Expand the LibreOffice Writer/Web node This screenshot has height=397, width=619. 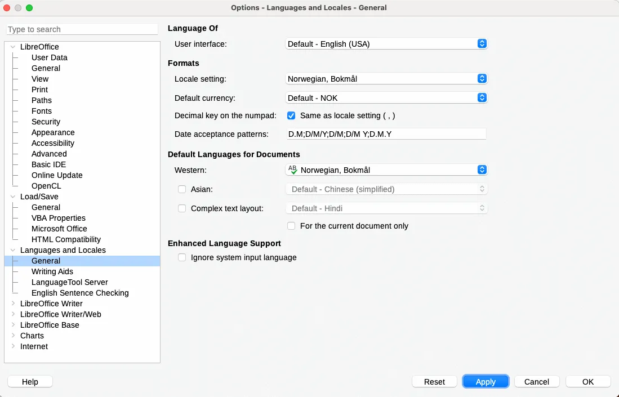12,314
